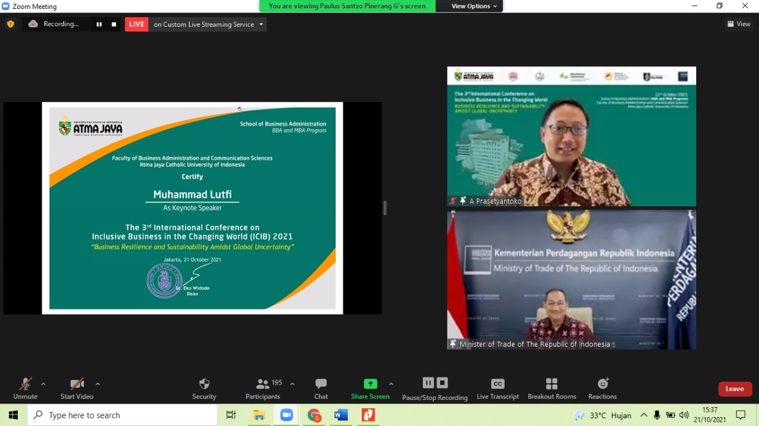Open Task View in the taskbar

231,415
